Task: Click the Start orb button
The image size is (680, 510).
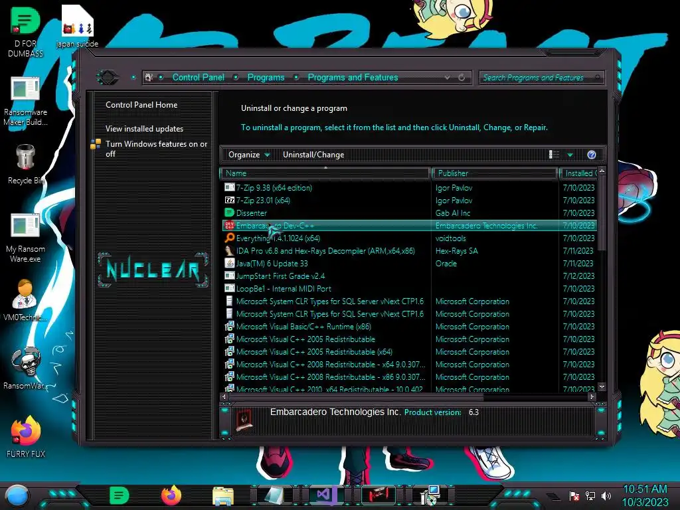Action: click(17, 495)
